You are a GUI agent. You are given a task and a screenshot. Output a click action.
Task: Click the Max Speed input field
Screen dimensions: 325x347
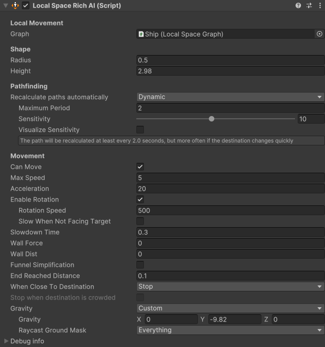click(231, 178)
